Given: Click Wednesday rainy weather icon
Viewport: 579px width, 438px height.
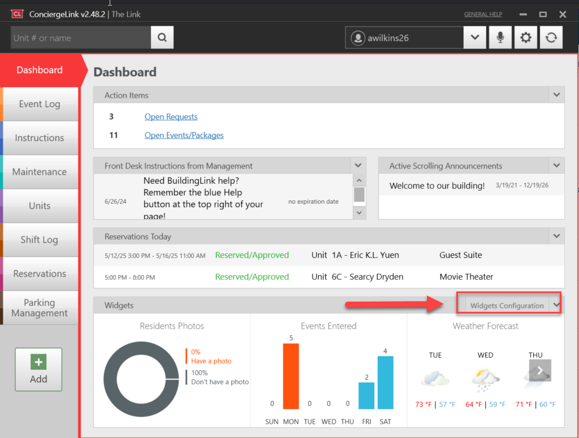Looking at the screenshot, I should click(x=485, y=380).
